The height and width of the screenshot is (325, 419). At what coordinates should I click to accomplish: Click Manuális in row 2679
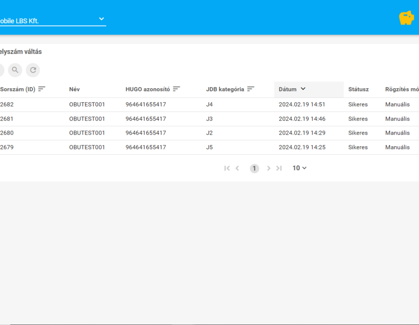click(x=398, y=147)
